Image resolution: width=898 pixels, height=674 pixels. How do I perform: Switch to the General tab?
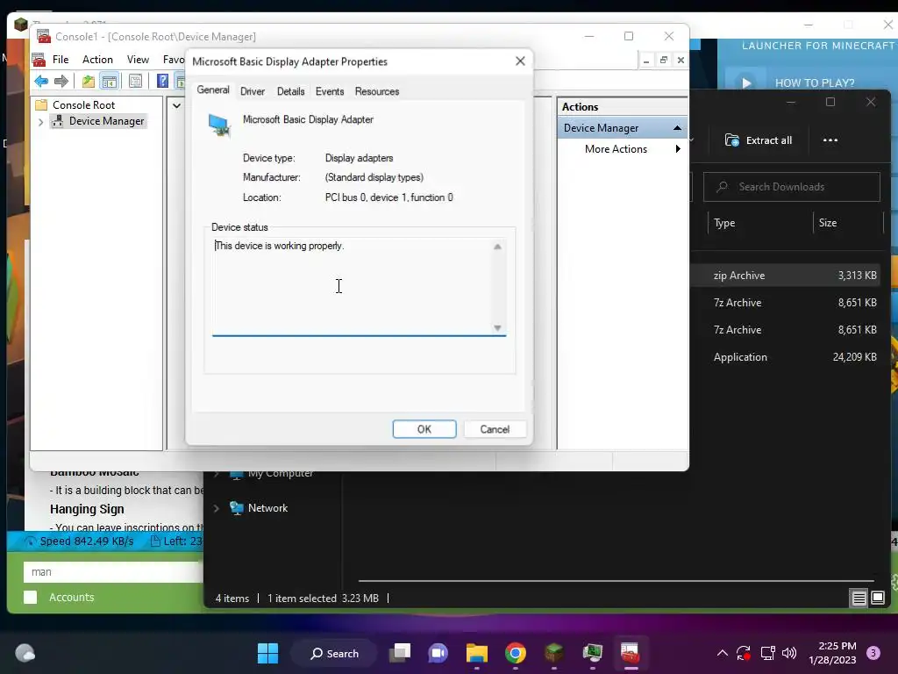coord(213,90)
